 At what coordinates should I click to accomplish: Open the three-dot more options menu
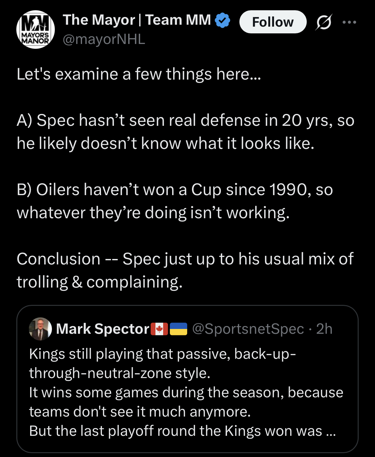pyautogui.click(x=349, y=22)
